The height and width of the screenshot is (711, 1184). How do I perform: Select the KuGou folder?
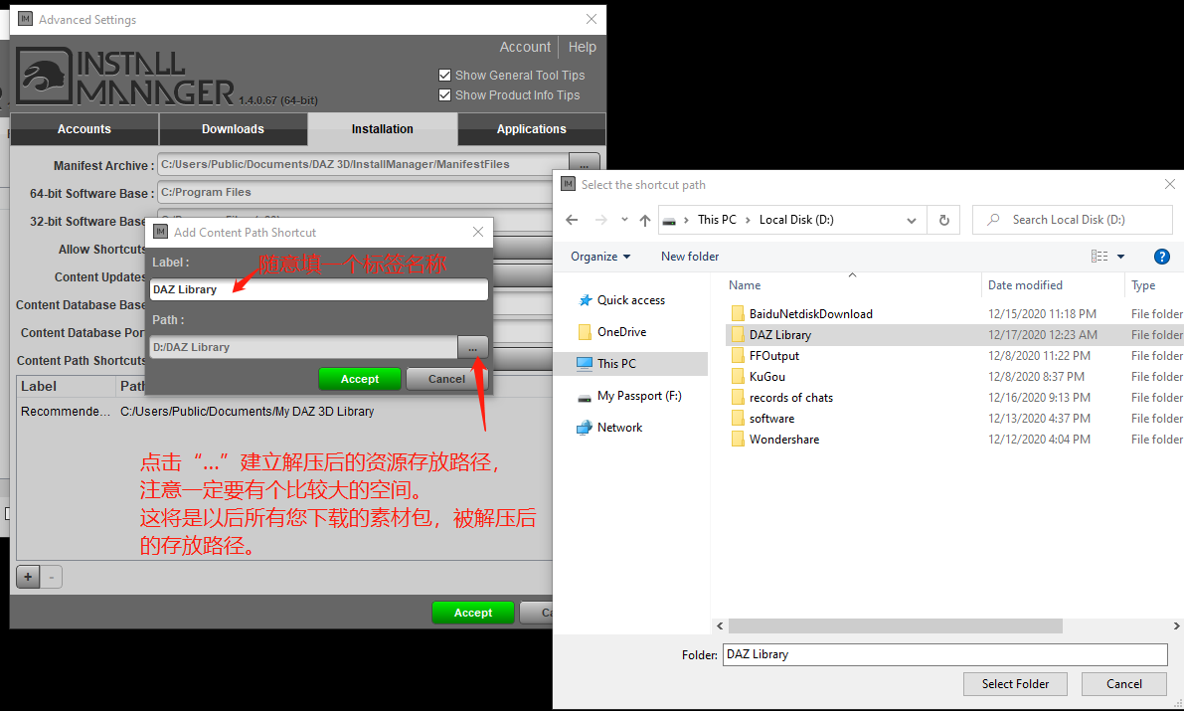pos(766,376)
